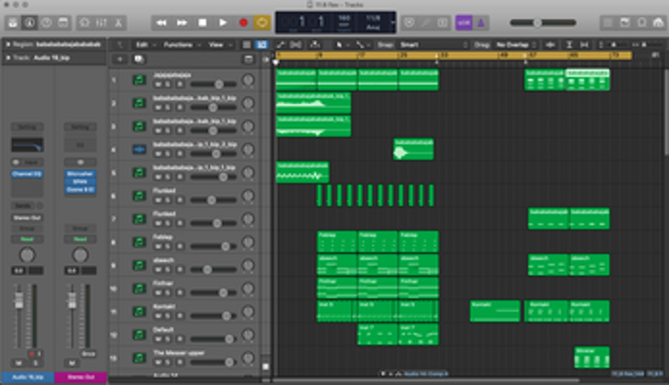Viewport: 669px width, 385px height.
Task: Click the Channel EQ plugin slot
Action: (x=27, y=175)
